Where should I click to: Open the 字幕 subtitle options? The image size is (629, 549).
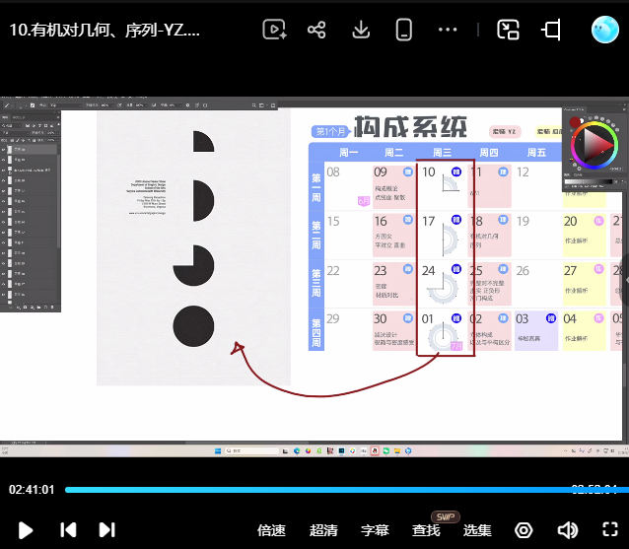tap(375, 530)
